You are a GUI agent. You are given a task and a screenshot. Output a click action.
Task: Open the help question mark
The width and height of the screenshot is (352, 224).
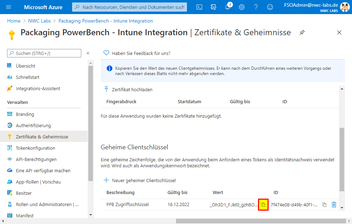(256, 7)
